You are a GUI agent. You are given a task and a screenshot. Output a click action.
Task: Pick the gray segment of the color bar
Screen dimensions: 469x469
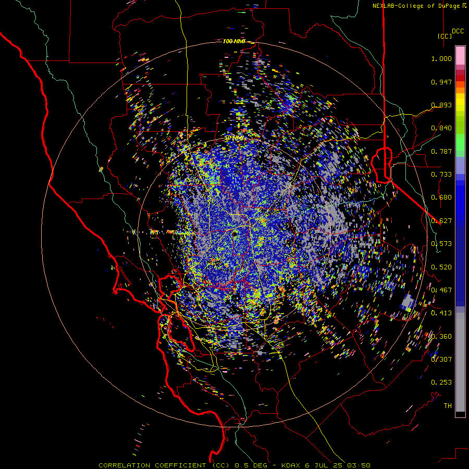460,362
